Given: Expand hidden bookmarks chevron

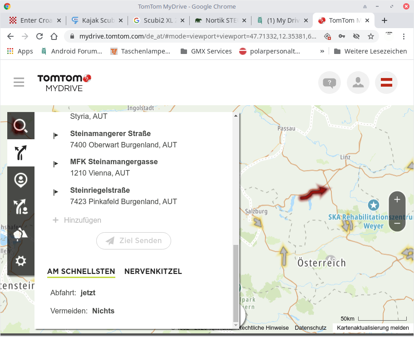Looking at the screenshot, I should pos(322,51).
